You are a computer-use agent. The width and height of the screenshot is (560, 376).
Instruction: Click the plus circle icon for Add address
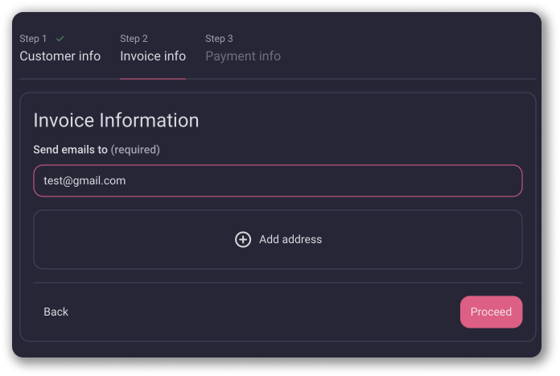click(242, 239)
